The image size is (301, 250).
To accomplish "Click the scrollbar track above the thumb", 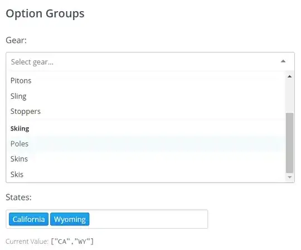I will tap(290, 96).
